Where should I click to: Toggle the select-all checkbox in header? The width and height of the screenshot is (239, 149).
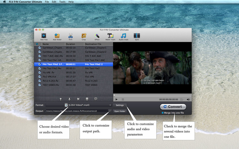[37, 44]
